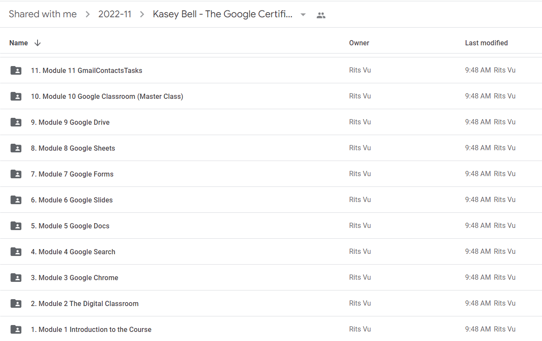Click the Module 8 Google Sheets folder icon
The image size is (542, 341).
tap(16, 148)
